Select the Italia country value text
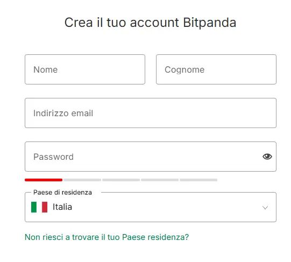Screen dimensions: 291x262 62,207
